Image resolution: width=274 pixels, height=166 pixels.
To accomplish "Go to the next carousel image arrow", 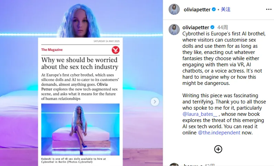I will click(x=155, y=102).
